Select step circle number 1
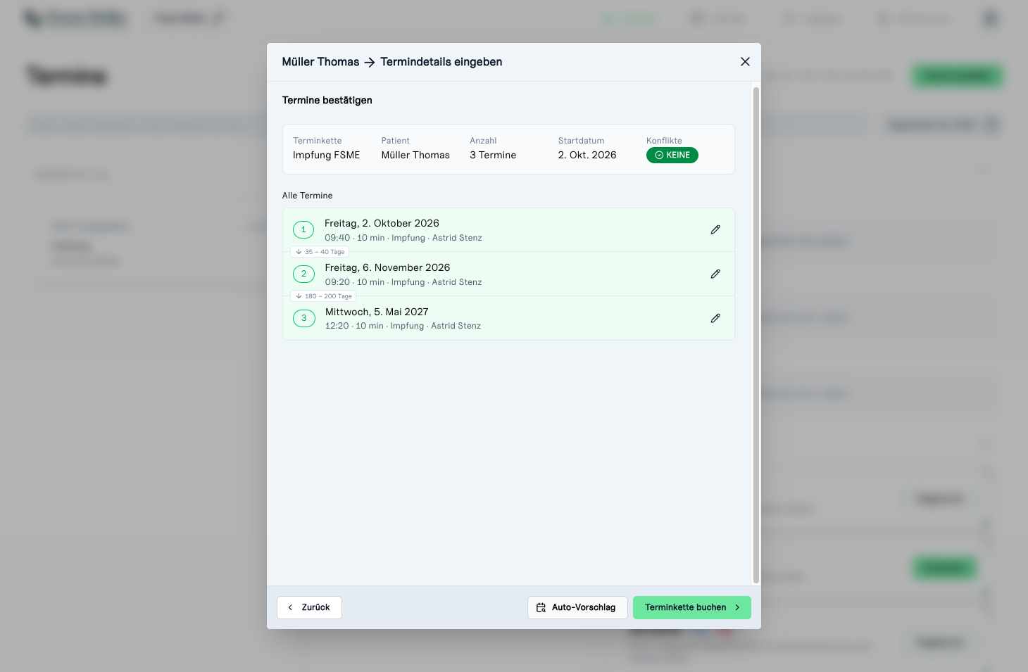The height and width of the screenshot is (672, 1028). click(x=303, y=229)
